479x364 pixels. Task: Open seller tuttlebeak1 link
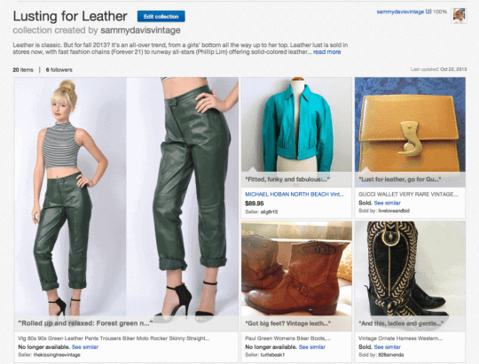pos(272,355)
